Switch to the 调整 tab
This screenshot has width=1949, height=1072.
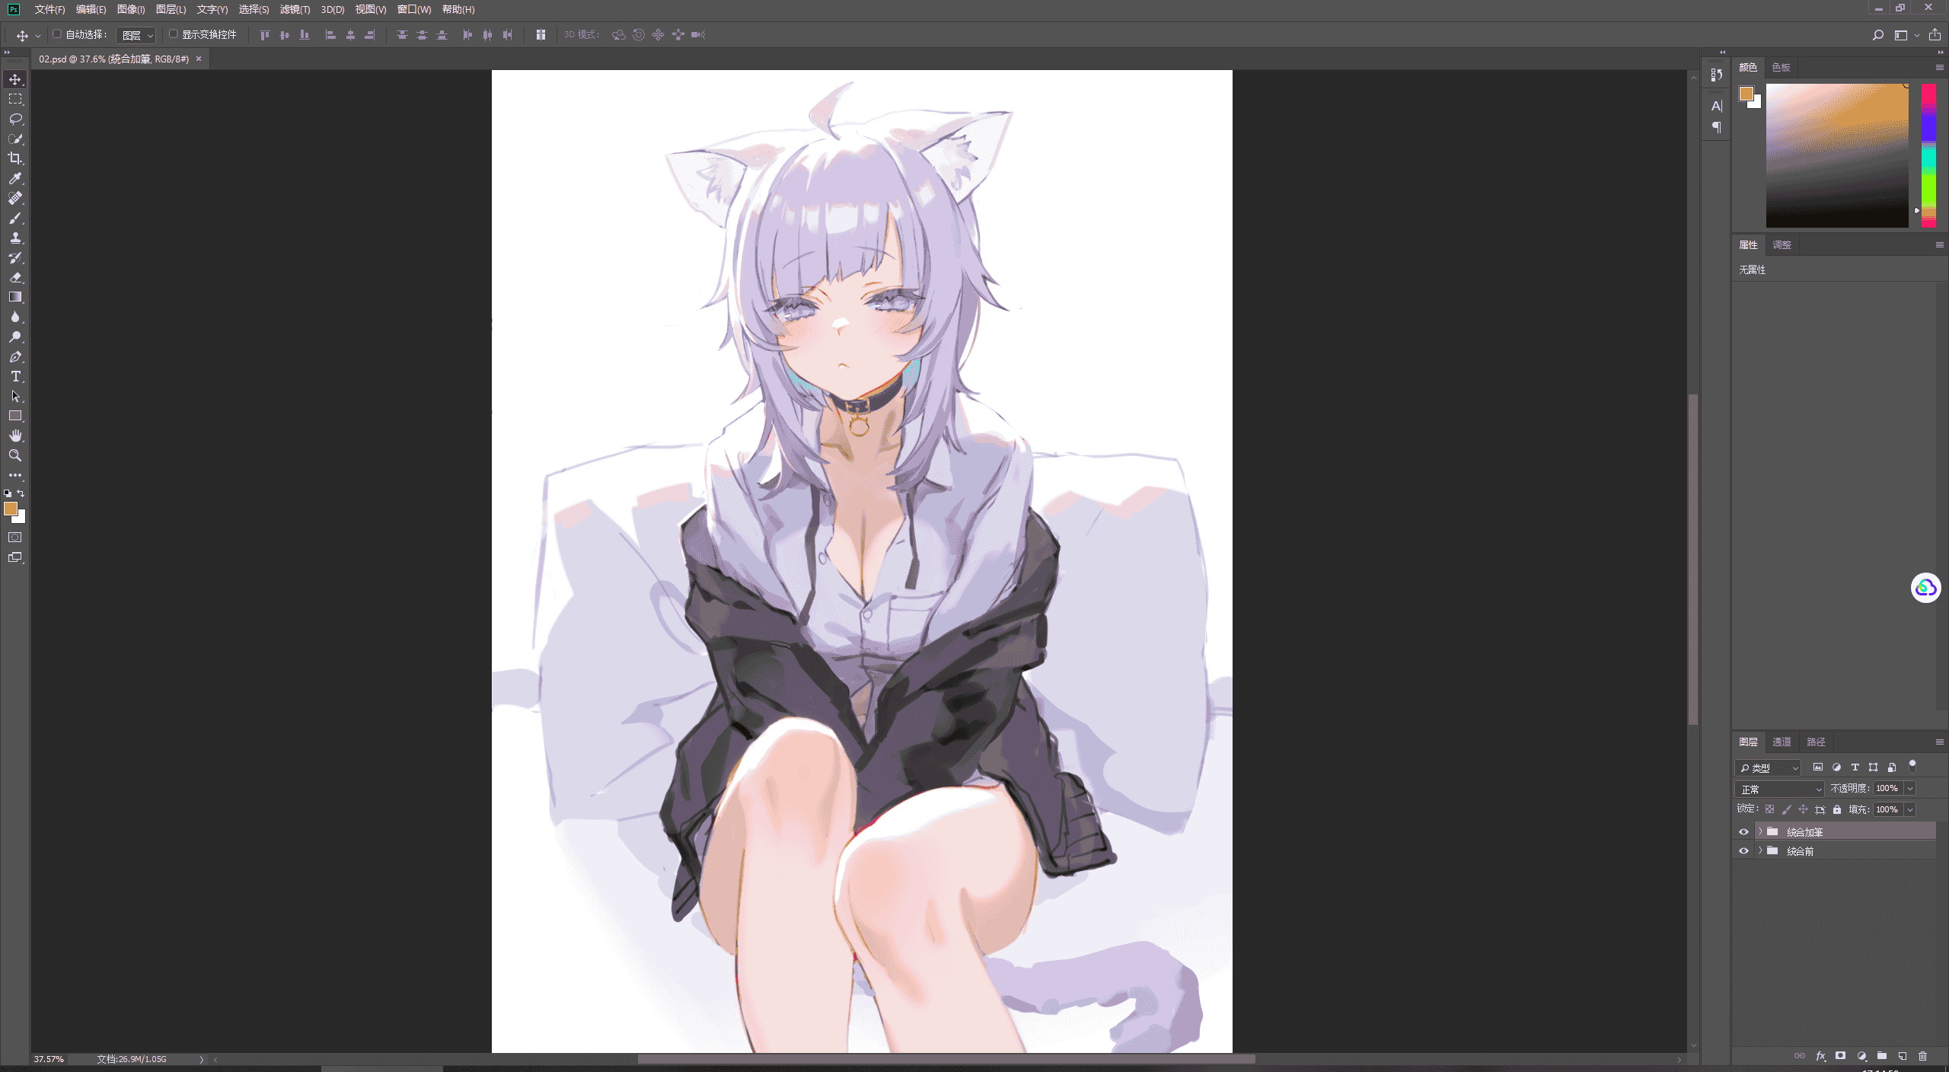click(1782, 244)
